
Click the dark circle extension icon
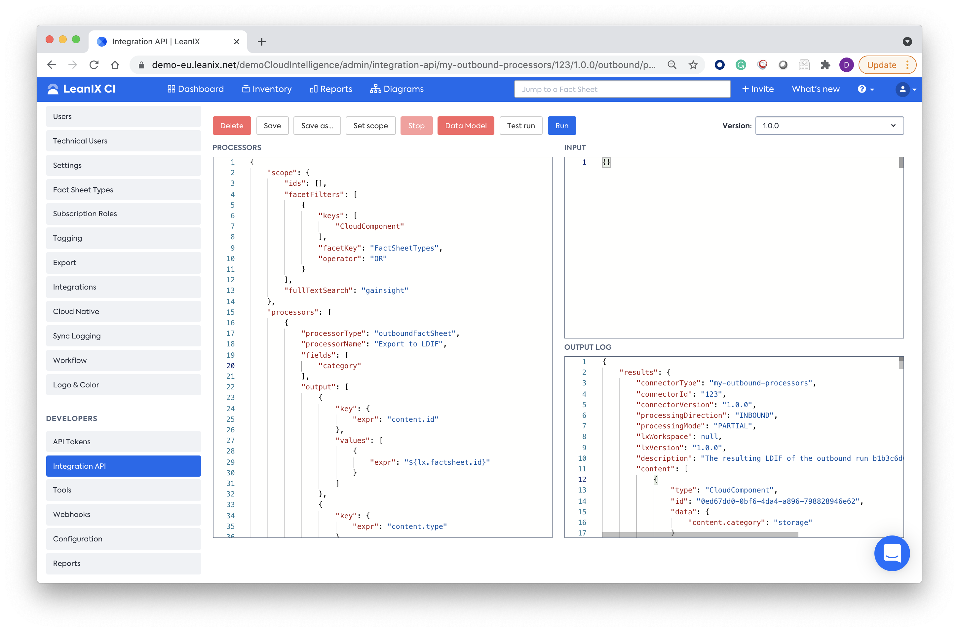tap(720, 65)
